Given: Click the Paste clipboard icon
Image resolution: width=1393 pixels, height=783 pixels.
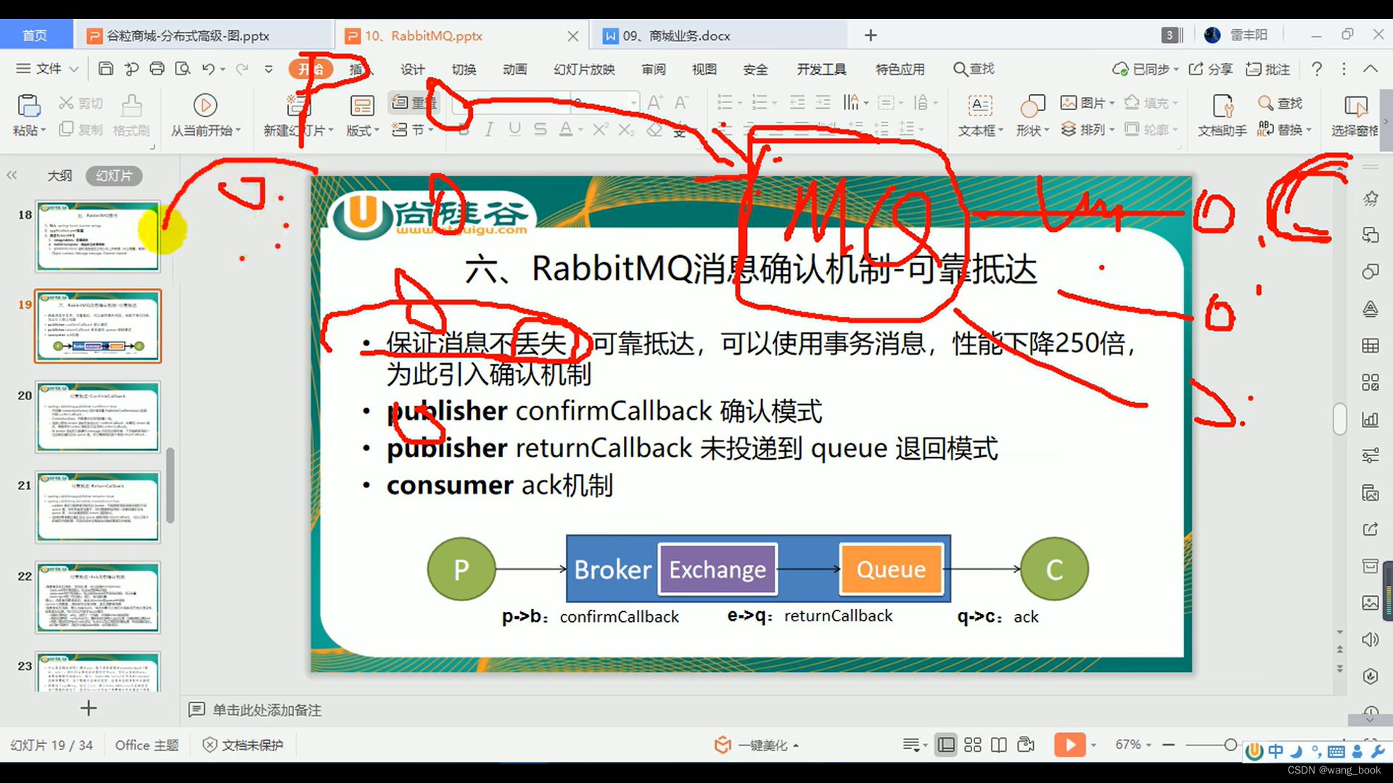Looking at the screenshot, I should click(x=28, y=107).
